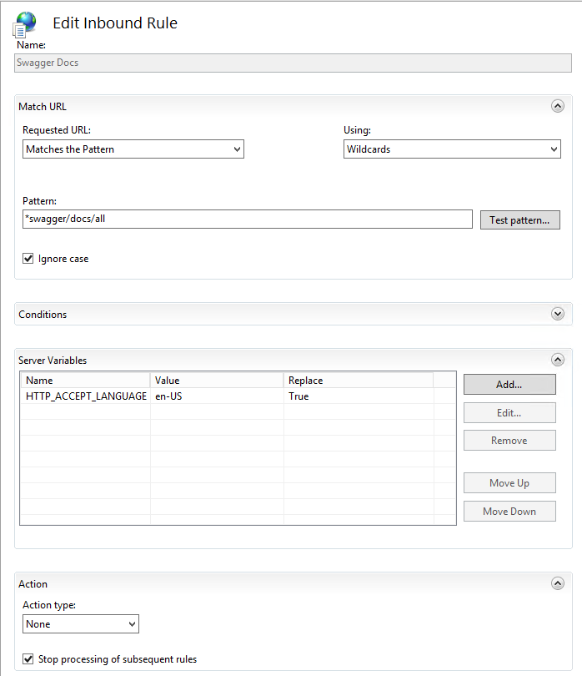Click the Test pattern button

(x=519, y=220)
